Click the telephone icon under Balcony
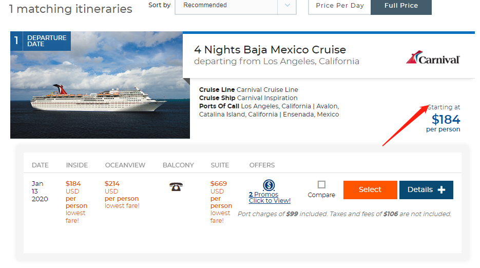 click(176, 186)
